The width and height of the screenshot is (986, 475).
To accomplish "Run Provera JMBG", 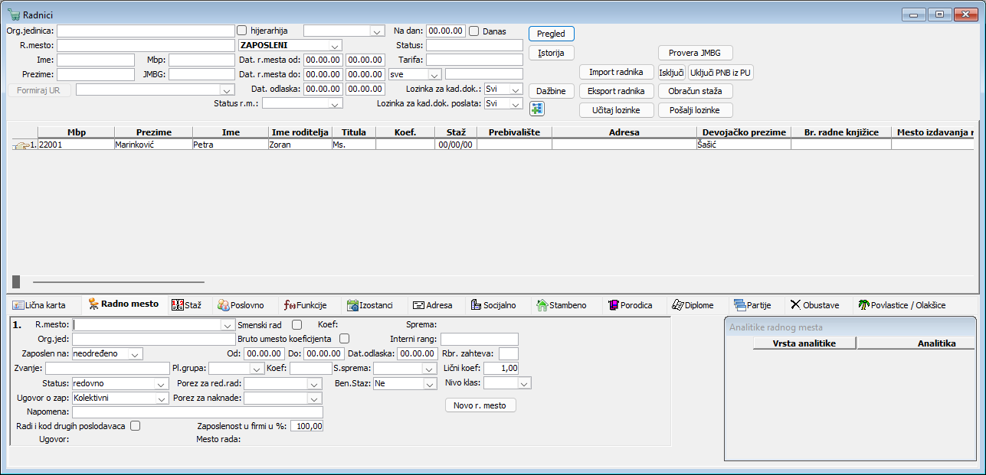I will click(696, 53).
